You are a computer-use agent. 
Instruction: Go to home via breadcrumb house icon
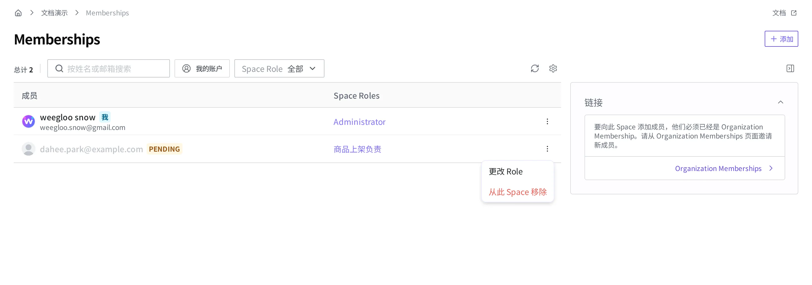(18, 13)
